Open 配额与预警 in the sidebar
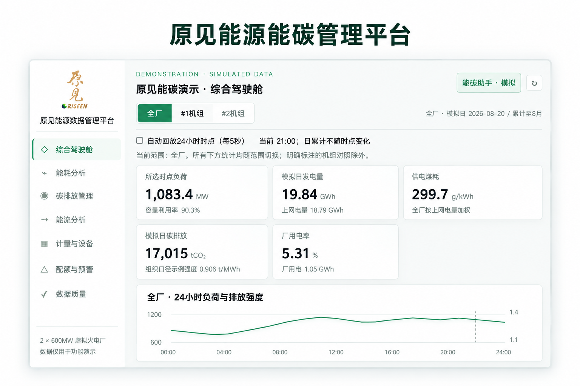The height and width of the screenshot is (386, 580). [77, 270]
